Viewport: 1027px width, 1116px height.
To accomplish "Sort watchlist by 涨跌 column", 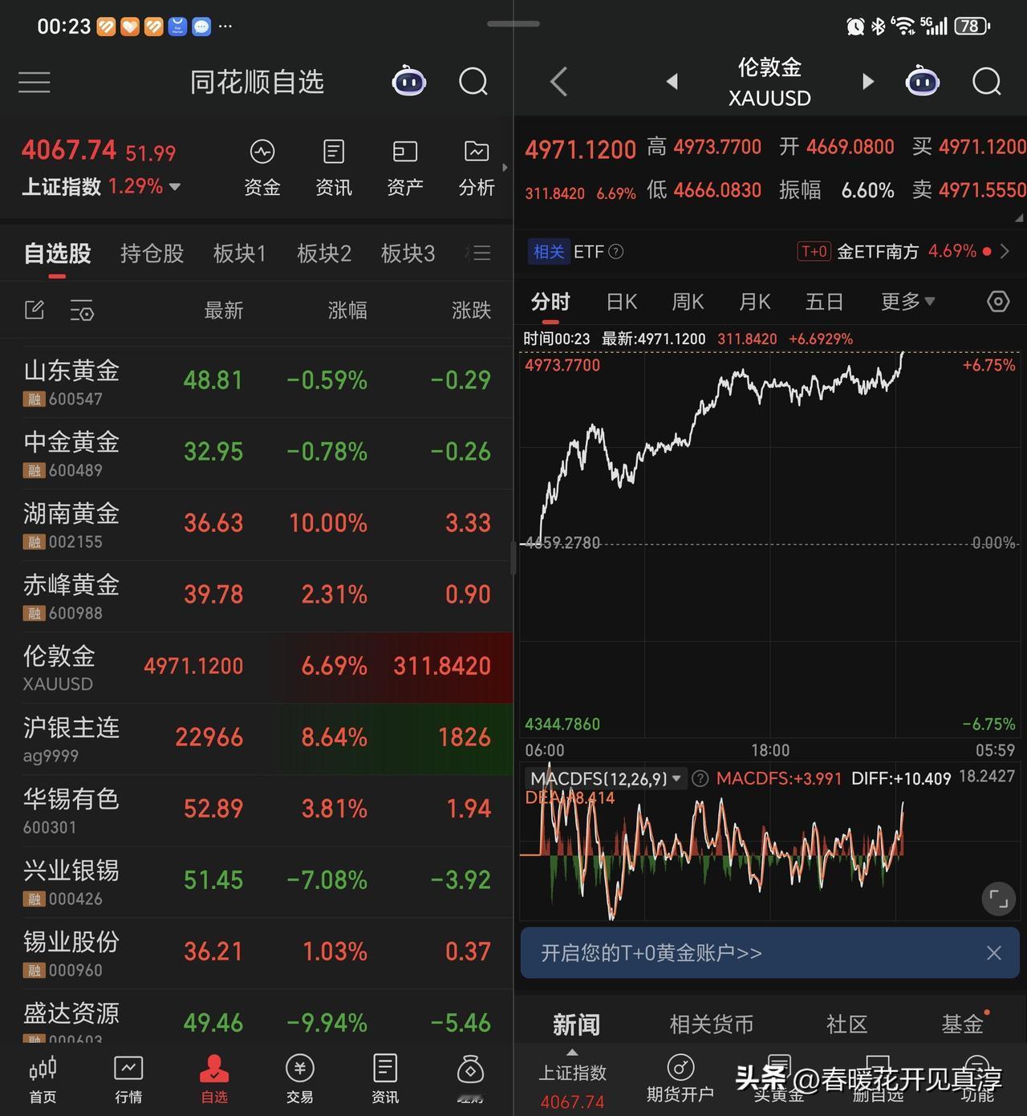I will (471, 310).
